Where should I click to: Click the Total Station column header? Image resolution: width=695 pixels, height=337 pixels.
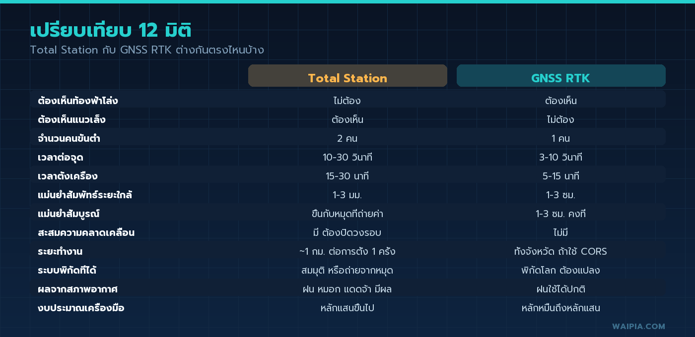pos(347,76)
